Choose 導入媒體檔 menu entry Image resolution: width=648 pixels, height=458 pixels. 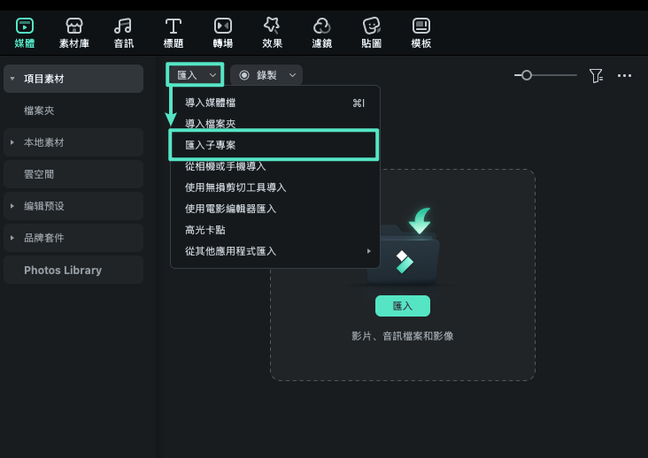274,103
